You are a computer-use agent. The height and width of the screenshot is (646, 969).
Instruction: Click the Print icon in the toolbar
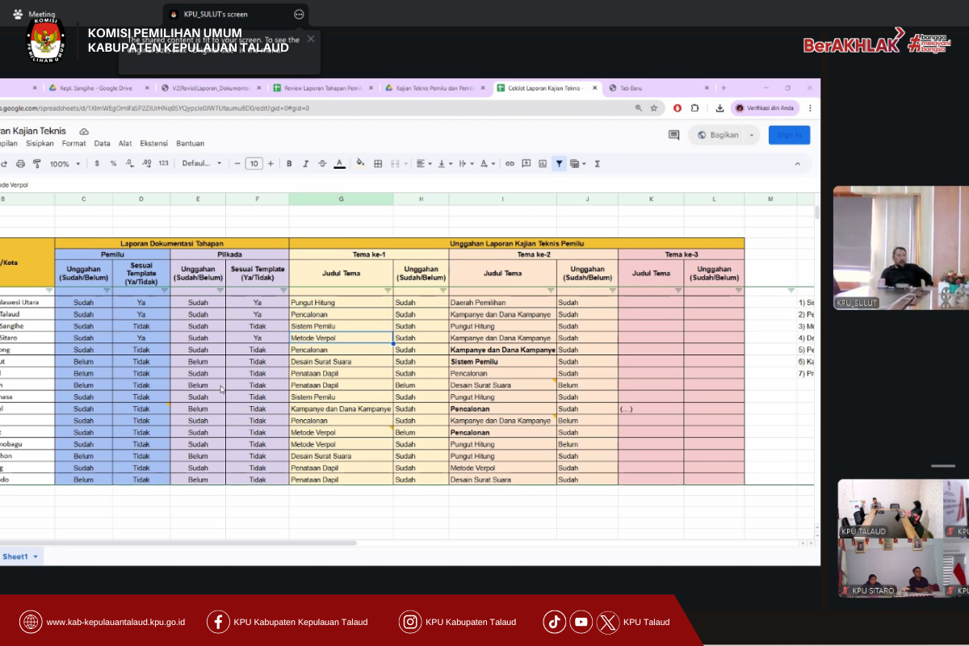click(20, 164)
